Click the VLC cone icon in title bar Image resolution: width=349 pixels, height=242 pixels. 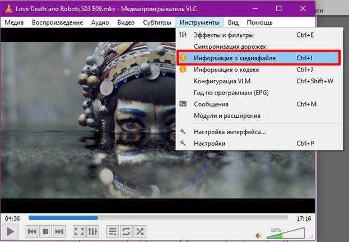8,8
